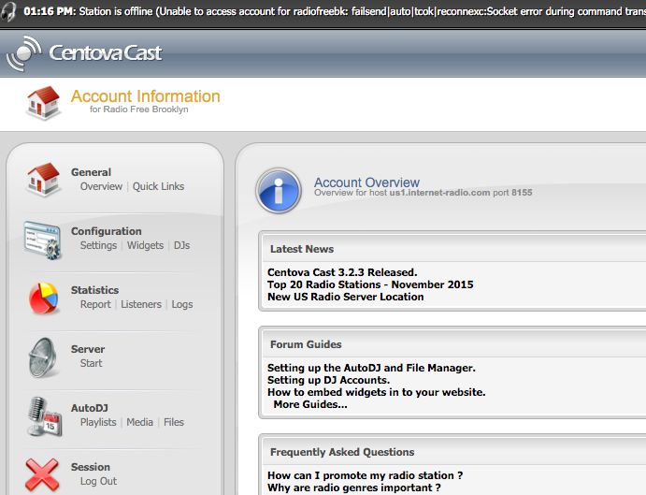Click the Centova Cast logo
Image resolution: width=646 pixels, height=495 pixels.
click(x=84, y=53)
